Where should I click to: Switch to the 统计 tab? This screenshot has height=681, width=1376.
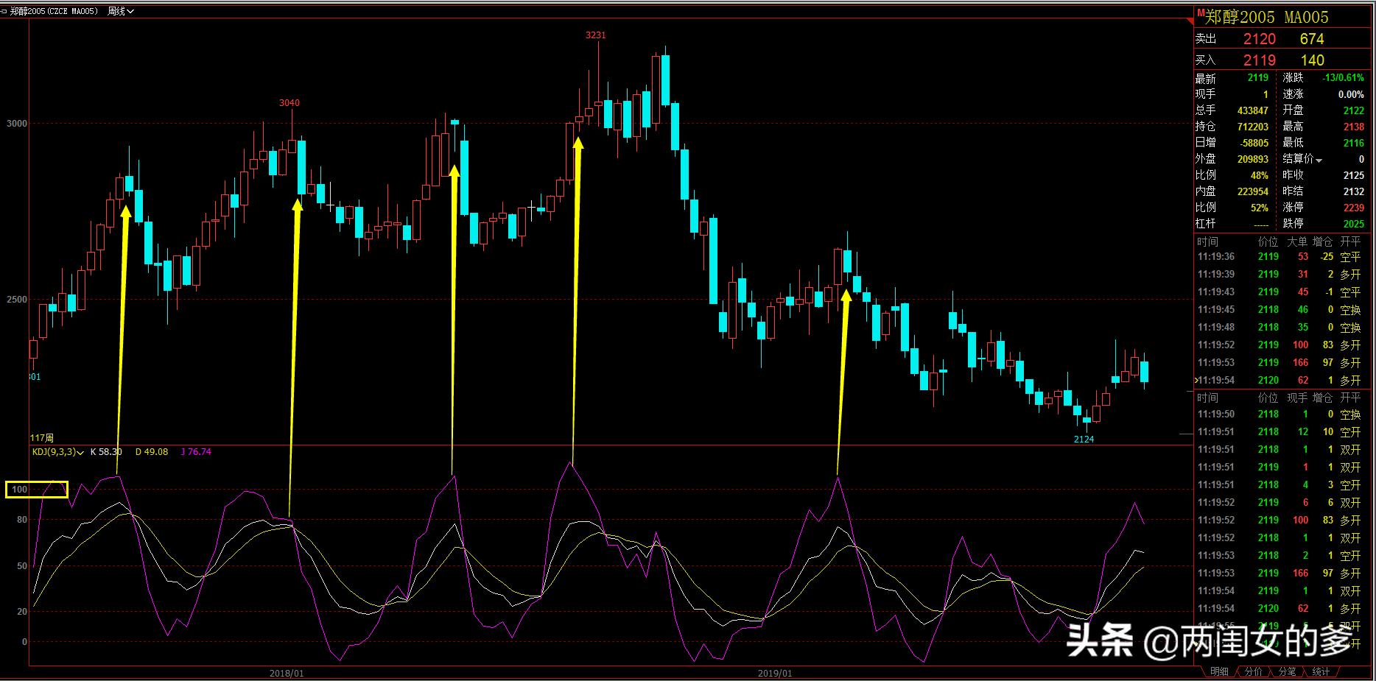1321,671
